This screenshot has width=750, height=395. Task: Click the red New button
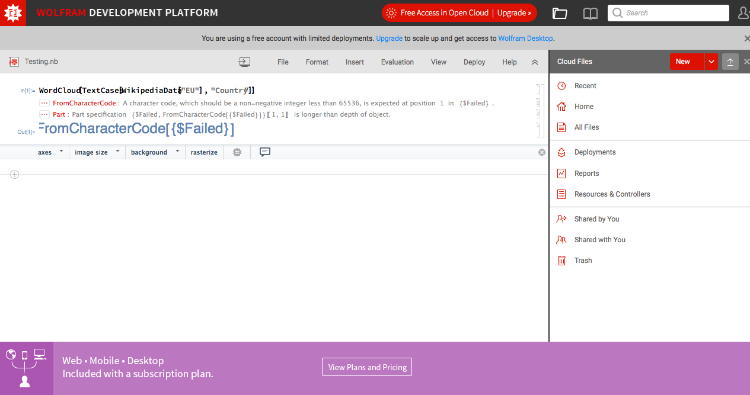tap(687, 62)
